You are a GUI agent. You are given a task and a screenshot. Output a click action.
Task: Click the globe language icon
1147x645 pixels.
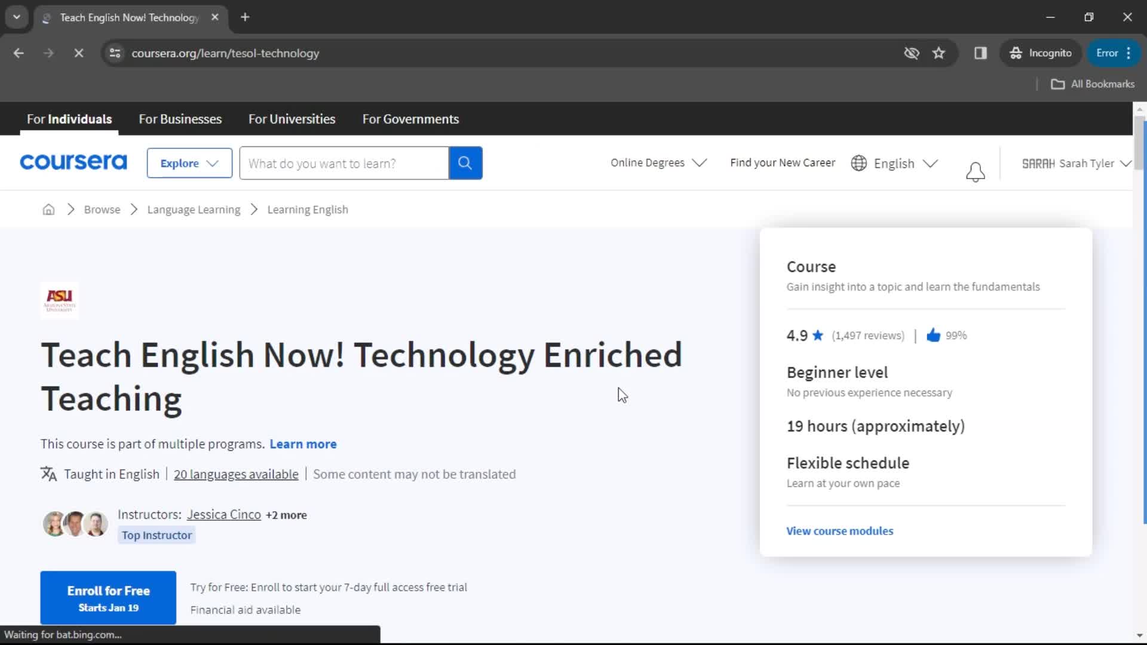[x=858, y=163]
